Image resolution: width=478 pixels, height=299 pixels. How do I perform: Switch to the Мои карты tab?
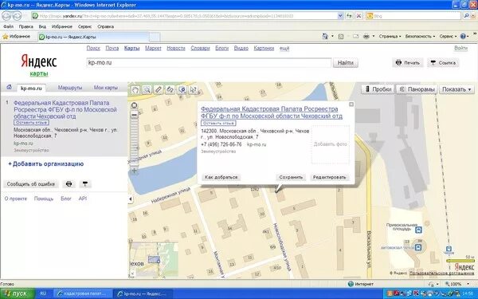point(106,88)
